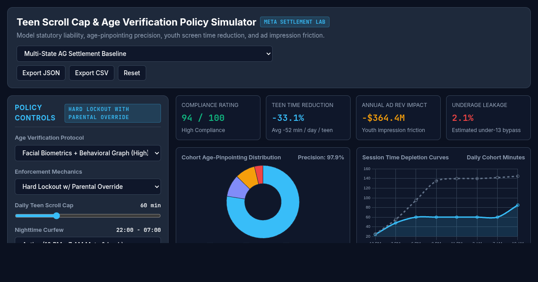Click the Hard Lockout with Parental Override badge
This screenshot has height=282, width=538.
(113, 113)
